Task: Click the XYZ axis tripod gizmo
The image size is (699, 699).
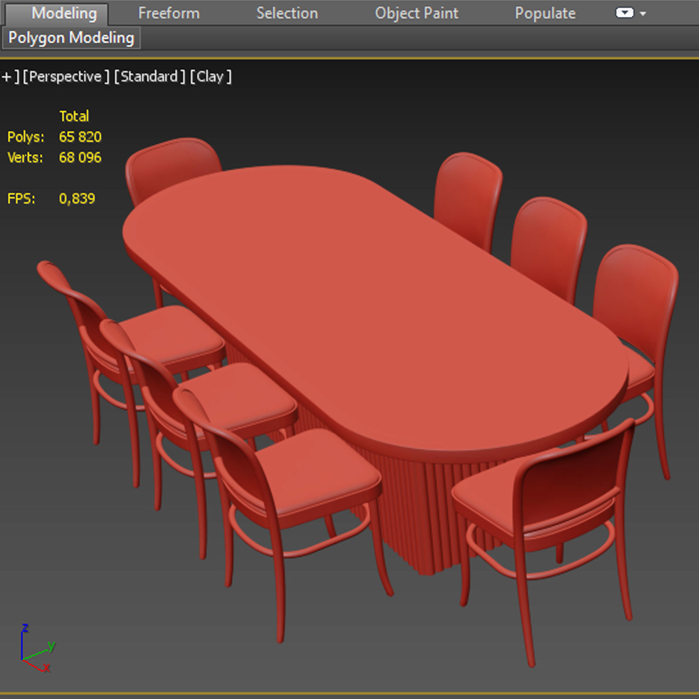Action: tap(37, 648)
